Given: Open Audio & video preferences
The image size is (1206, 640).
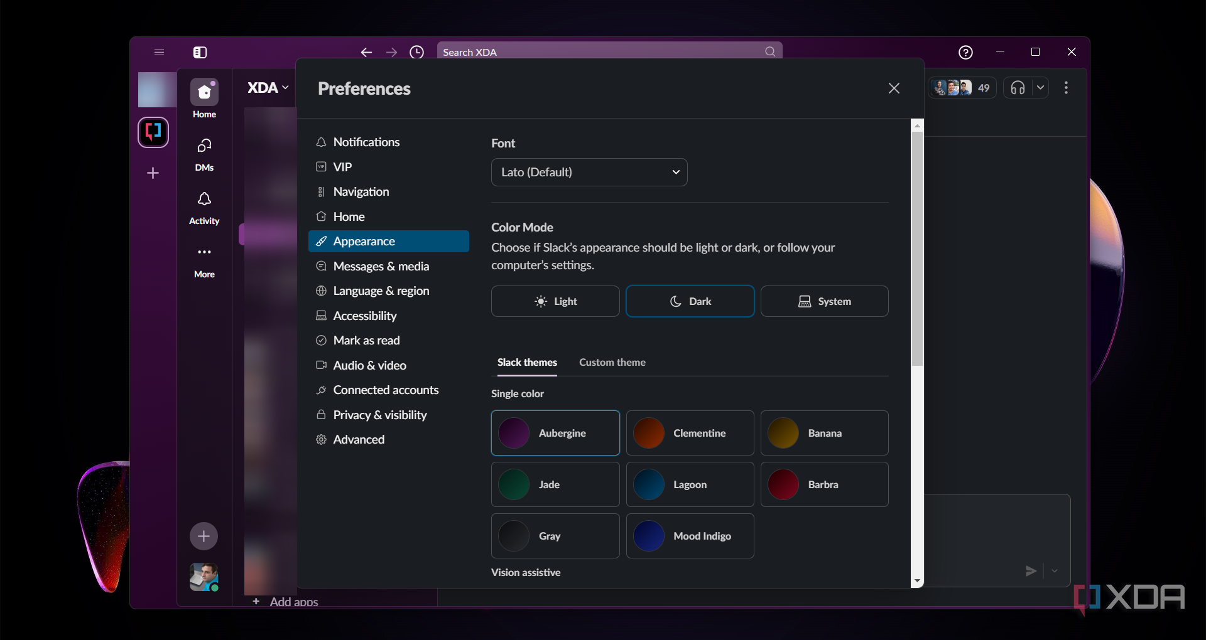Looking at the screenshot, I should [x=389, y=365].
